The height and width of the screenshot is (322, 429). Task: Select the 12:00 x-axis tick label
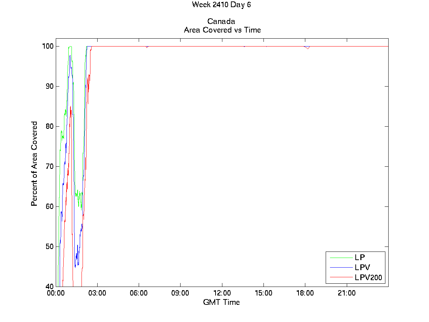[222, 293]
